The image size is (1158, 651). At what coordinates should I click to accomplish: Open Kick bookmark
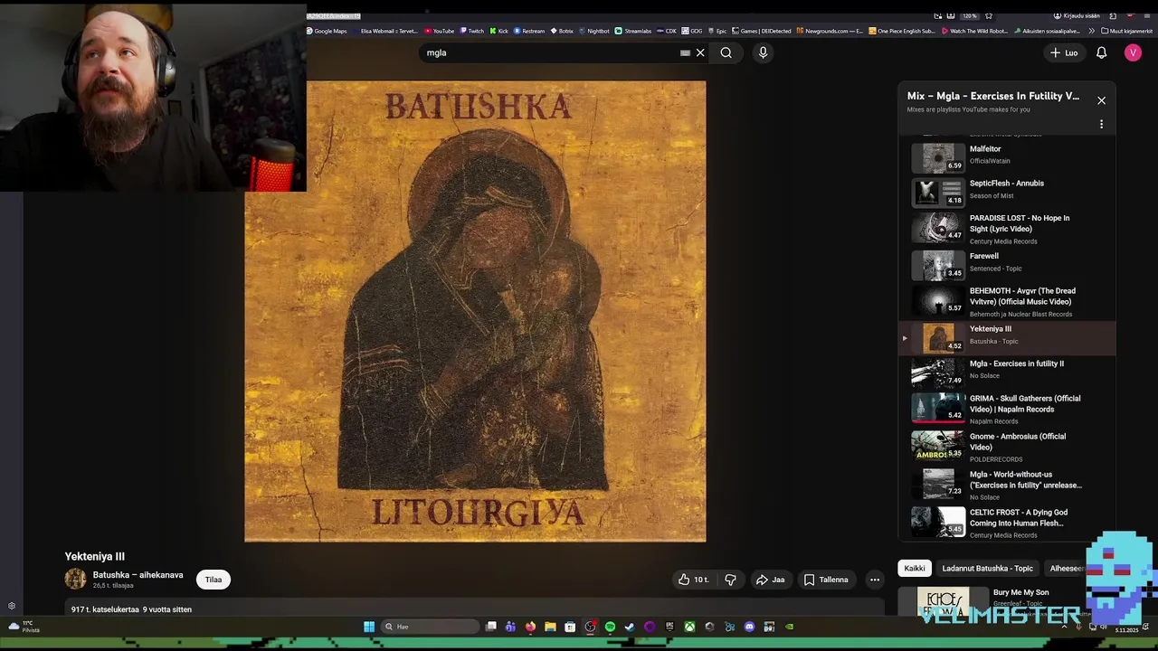tap(498, 31)
